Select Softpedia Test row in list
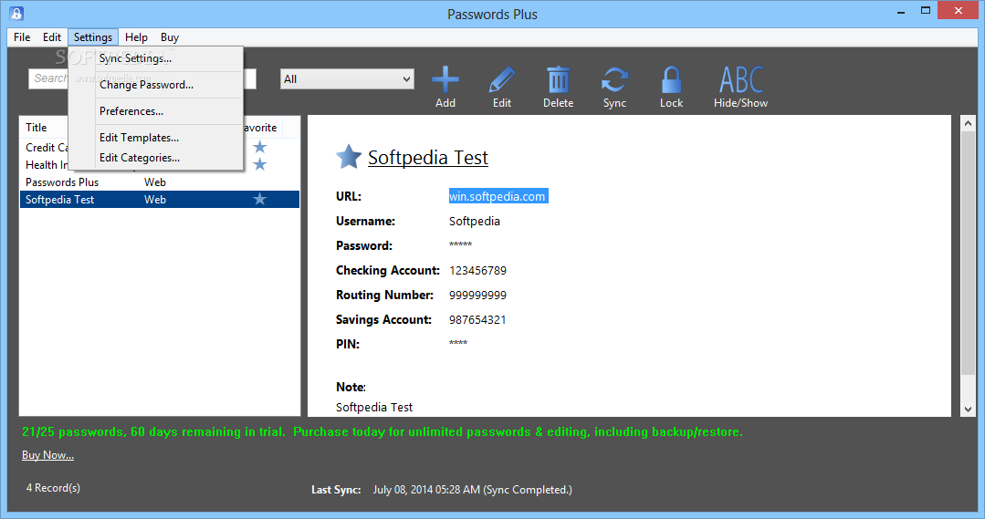Viewport: 985px width, 519px height. [x=160, y=199]
